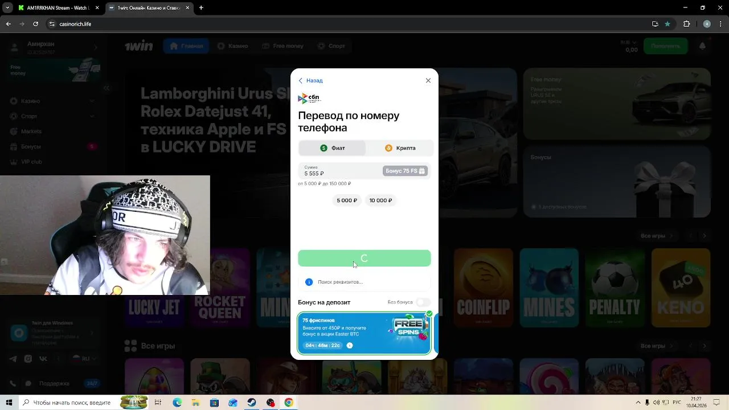Open the Instagram social icon
Image resolution: width=729 pixels, height=410 pixels.
click(x=28, y=359)
